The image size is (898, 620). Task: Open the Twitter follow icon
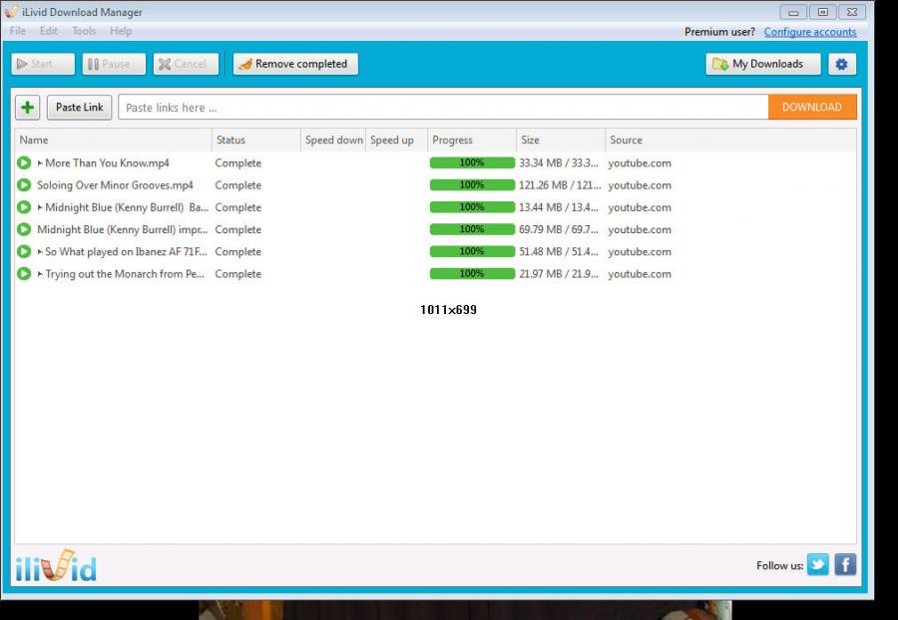click(x=818, y=565)
